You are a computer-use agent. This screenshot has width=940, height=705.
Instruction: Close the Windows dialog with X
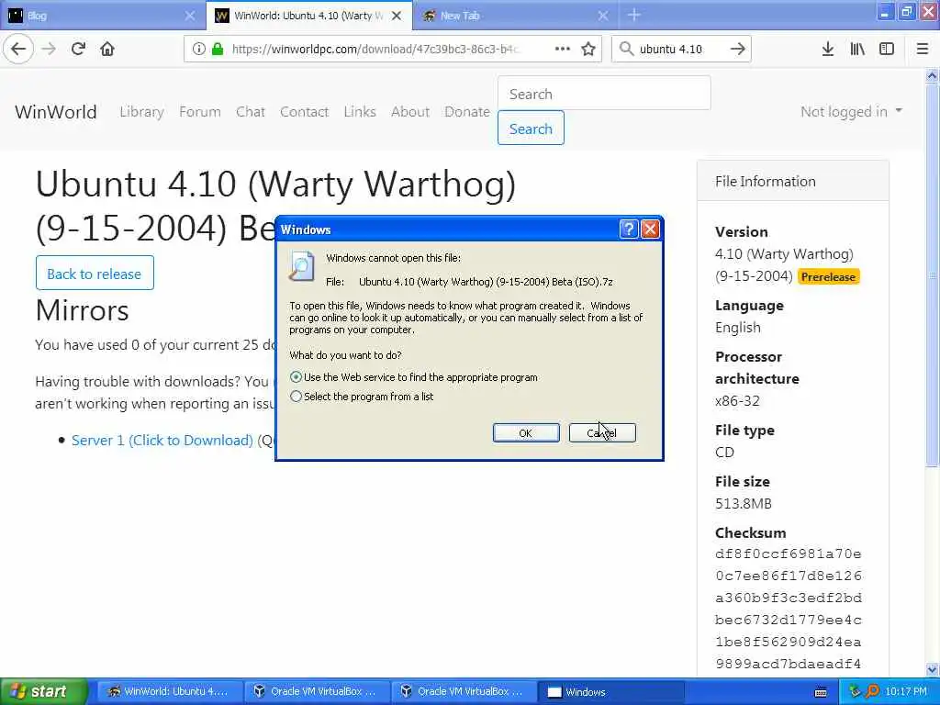[651, 229]
